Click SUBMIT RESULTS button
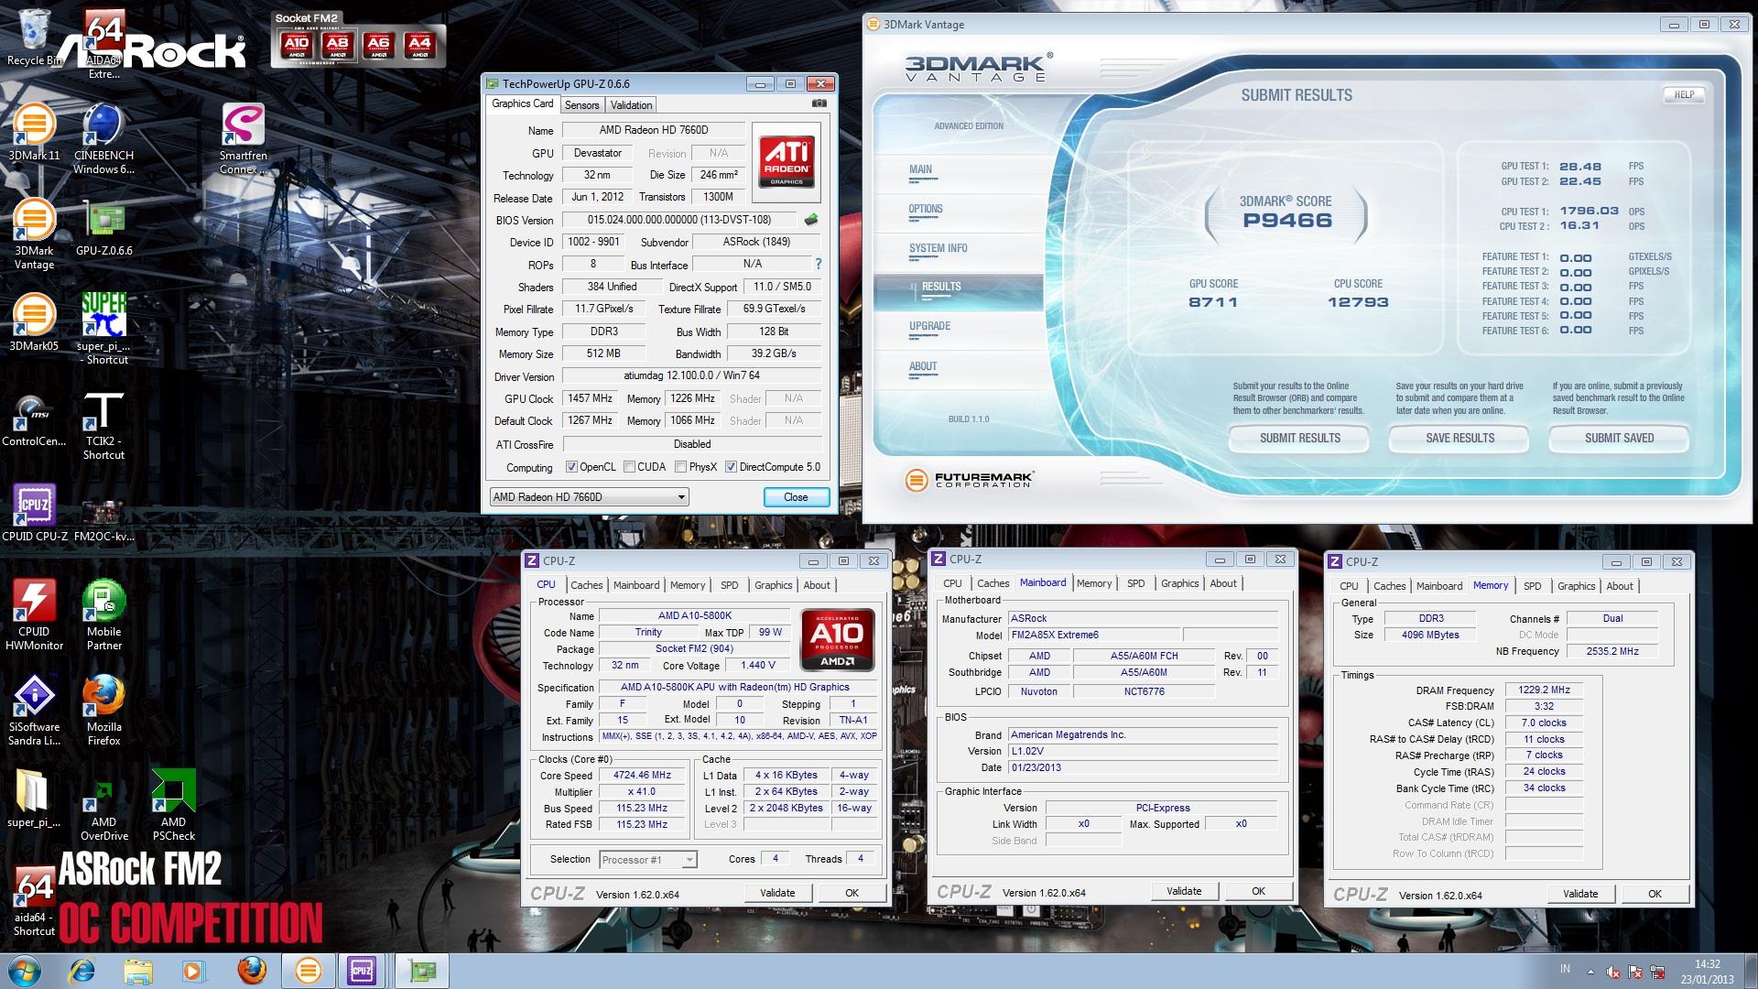The height and width of the screenshot is (989, 1758). pyautogui.click(x=1299, y=439)
